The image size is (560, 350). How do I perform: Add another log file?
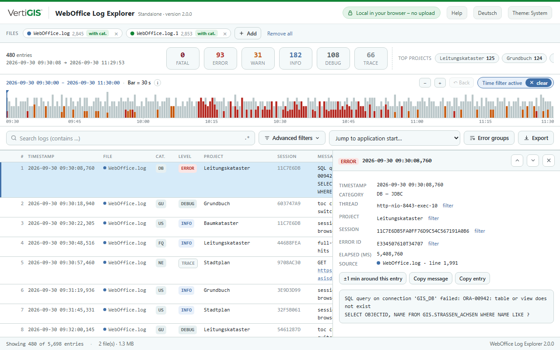pos(248,34)
